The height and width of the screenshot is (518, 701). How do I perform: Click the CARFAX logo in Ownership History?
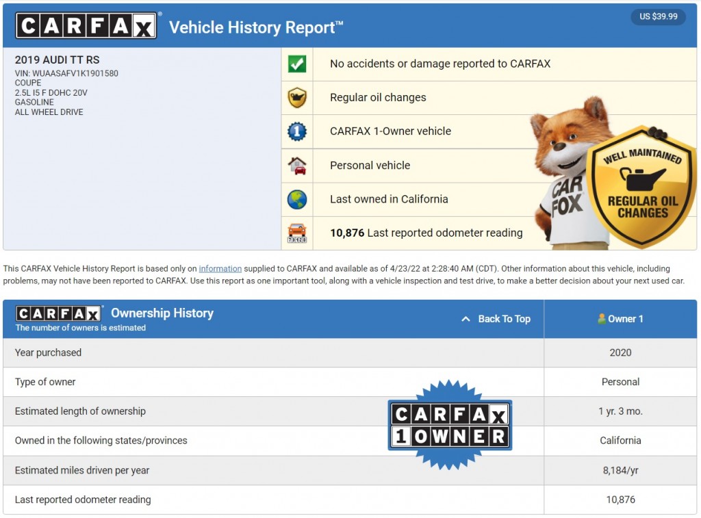(58, 313)
